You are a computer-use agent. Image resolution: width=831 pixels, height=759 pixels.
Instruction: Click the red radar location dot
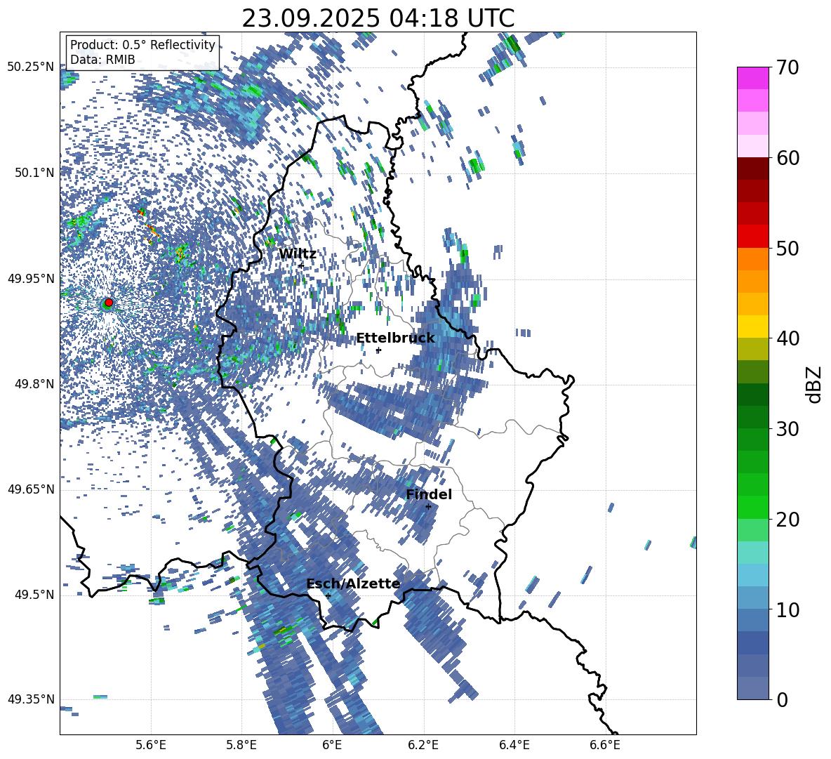click(x=109, y=303)
